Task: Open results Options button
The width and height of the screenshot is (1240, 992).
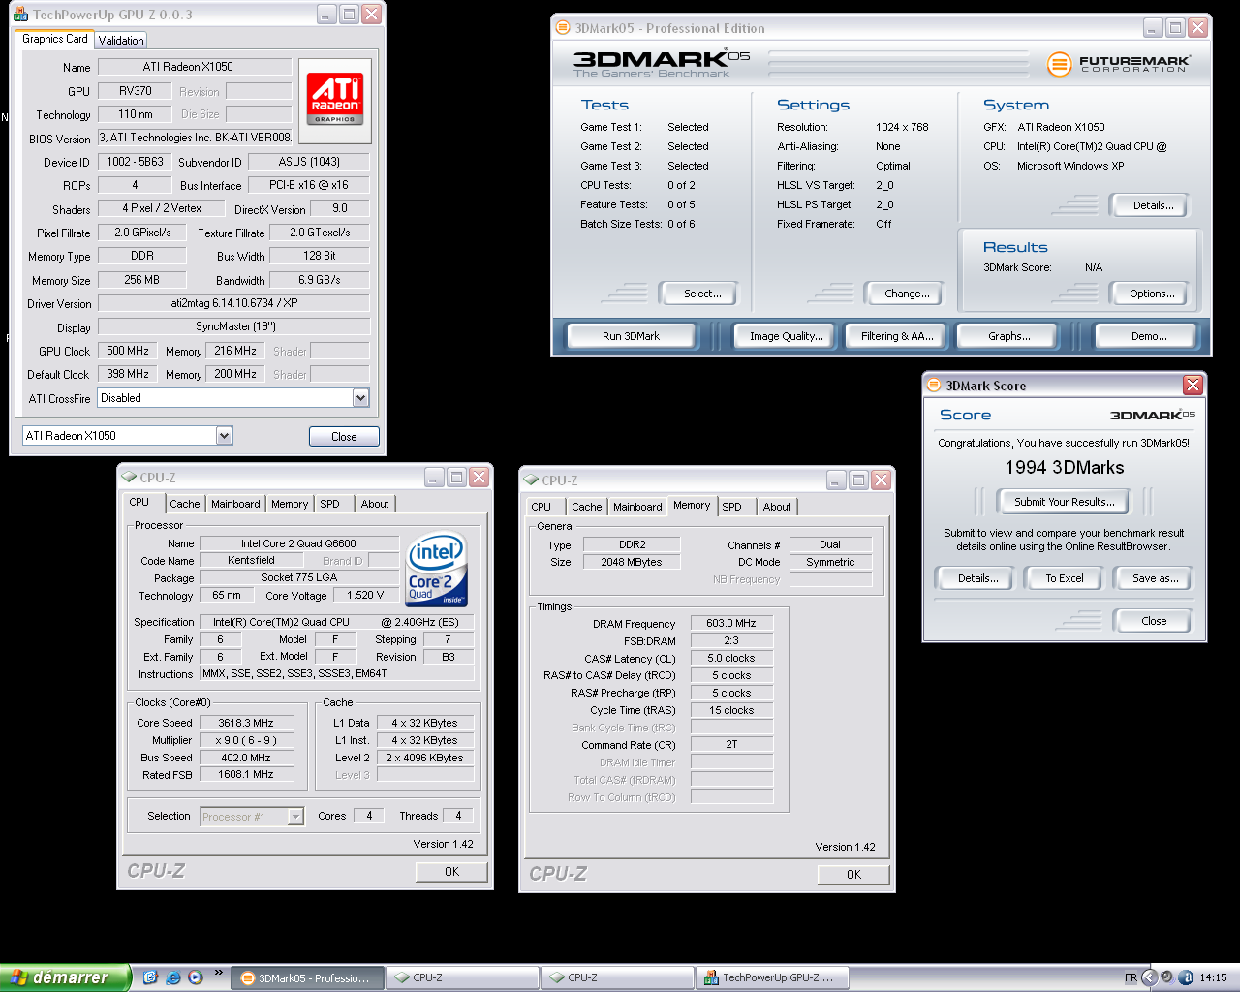Action: point(1152,294)
